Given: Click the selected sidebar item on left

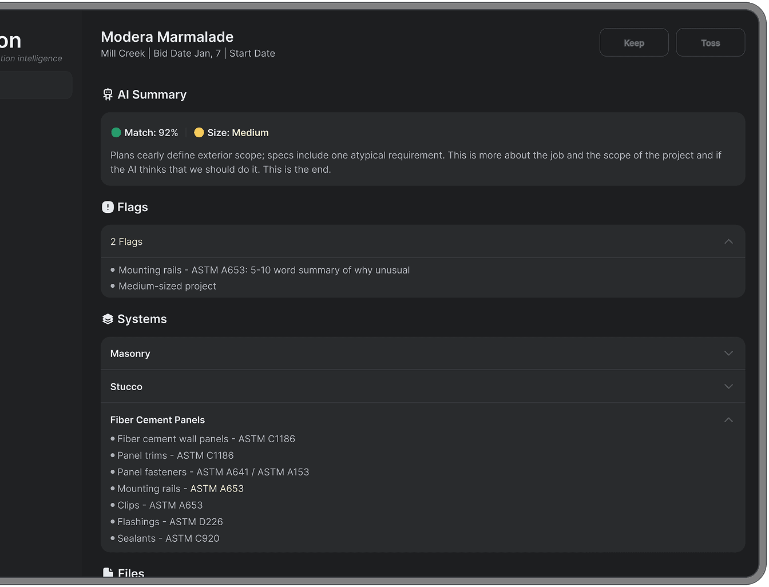Looking at the screenshot, I should 35,85.
